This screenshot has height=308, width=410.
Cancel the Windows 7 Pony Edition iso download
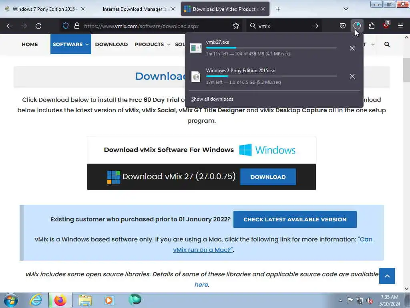click(x=352, y=77)
